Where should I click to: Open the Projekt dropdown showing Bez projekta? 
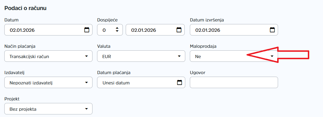click(49, 109)
